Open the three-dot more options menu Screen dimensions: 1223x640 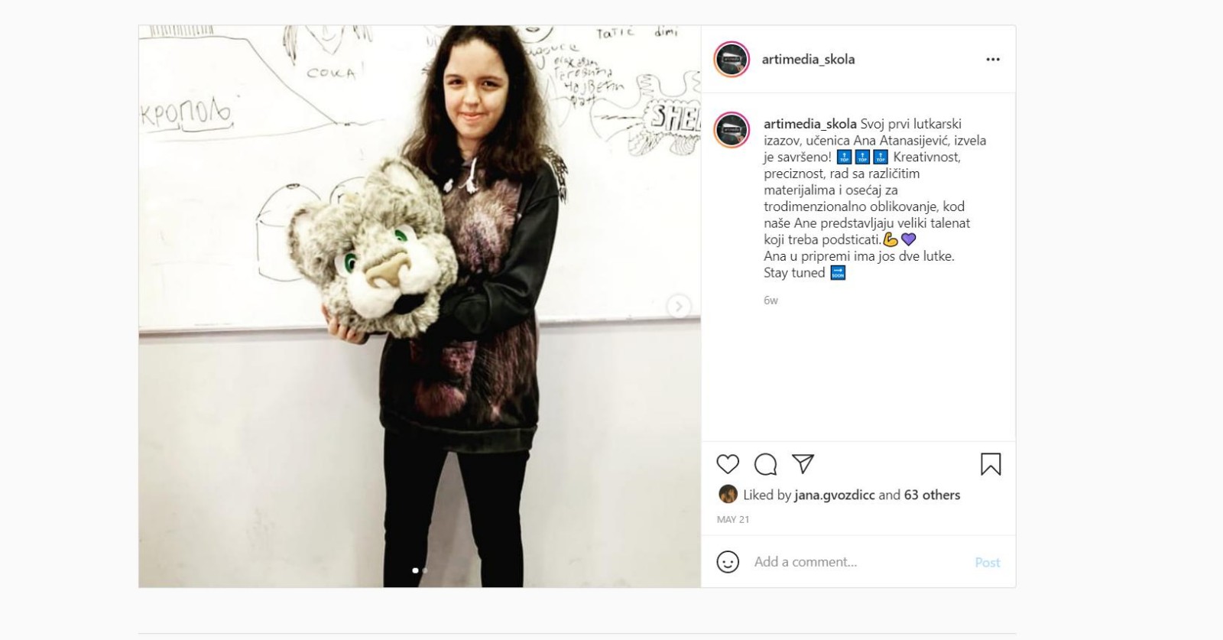point(993,59)
